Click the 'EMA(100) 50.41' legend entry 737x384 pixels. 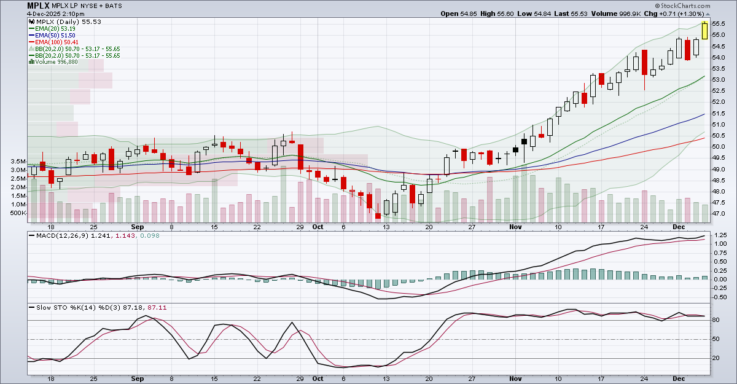(58, 42)
